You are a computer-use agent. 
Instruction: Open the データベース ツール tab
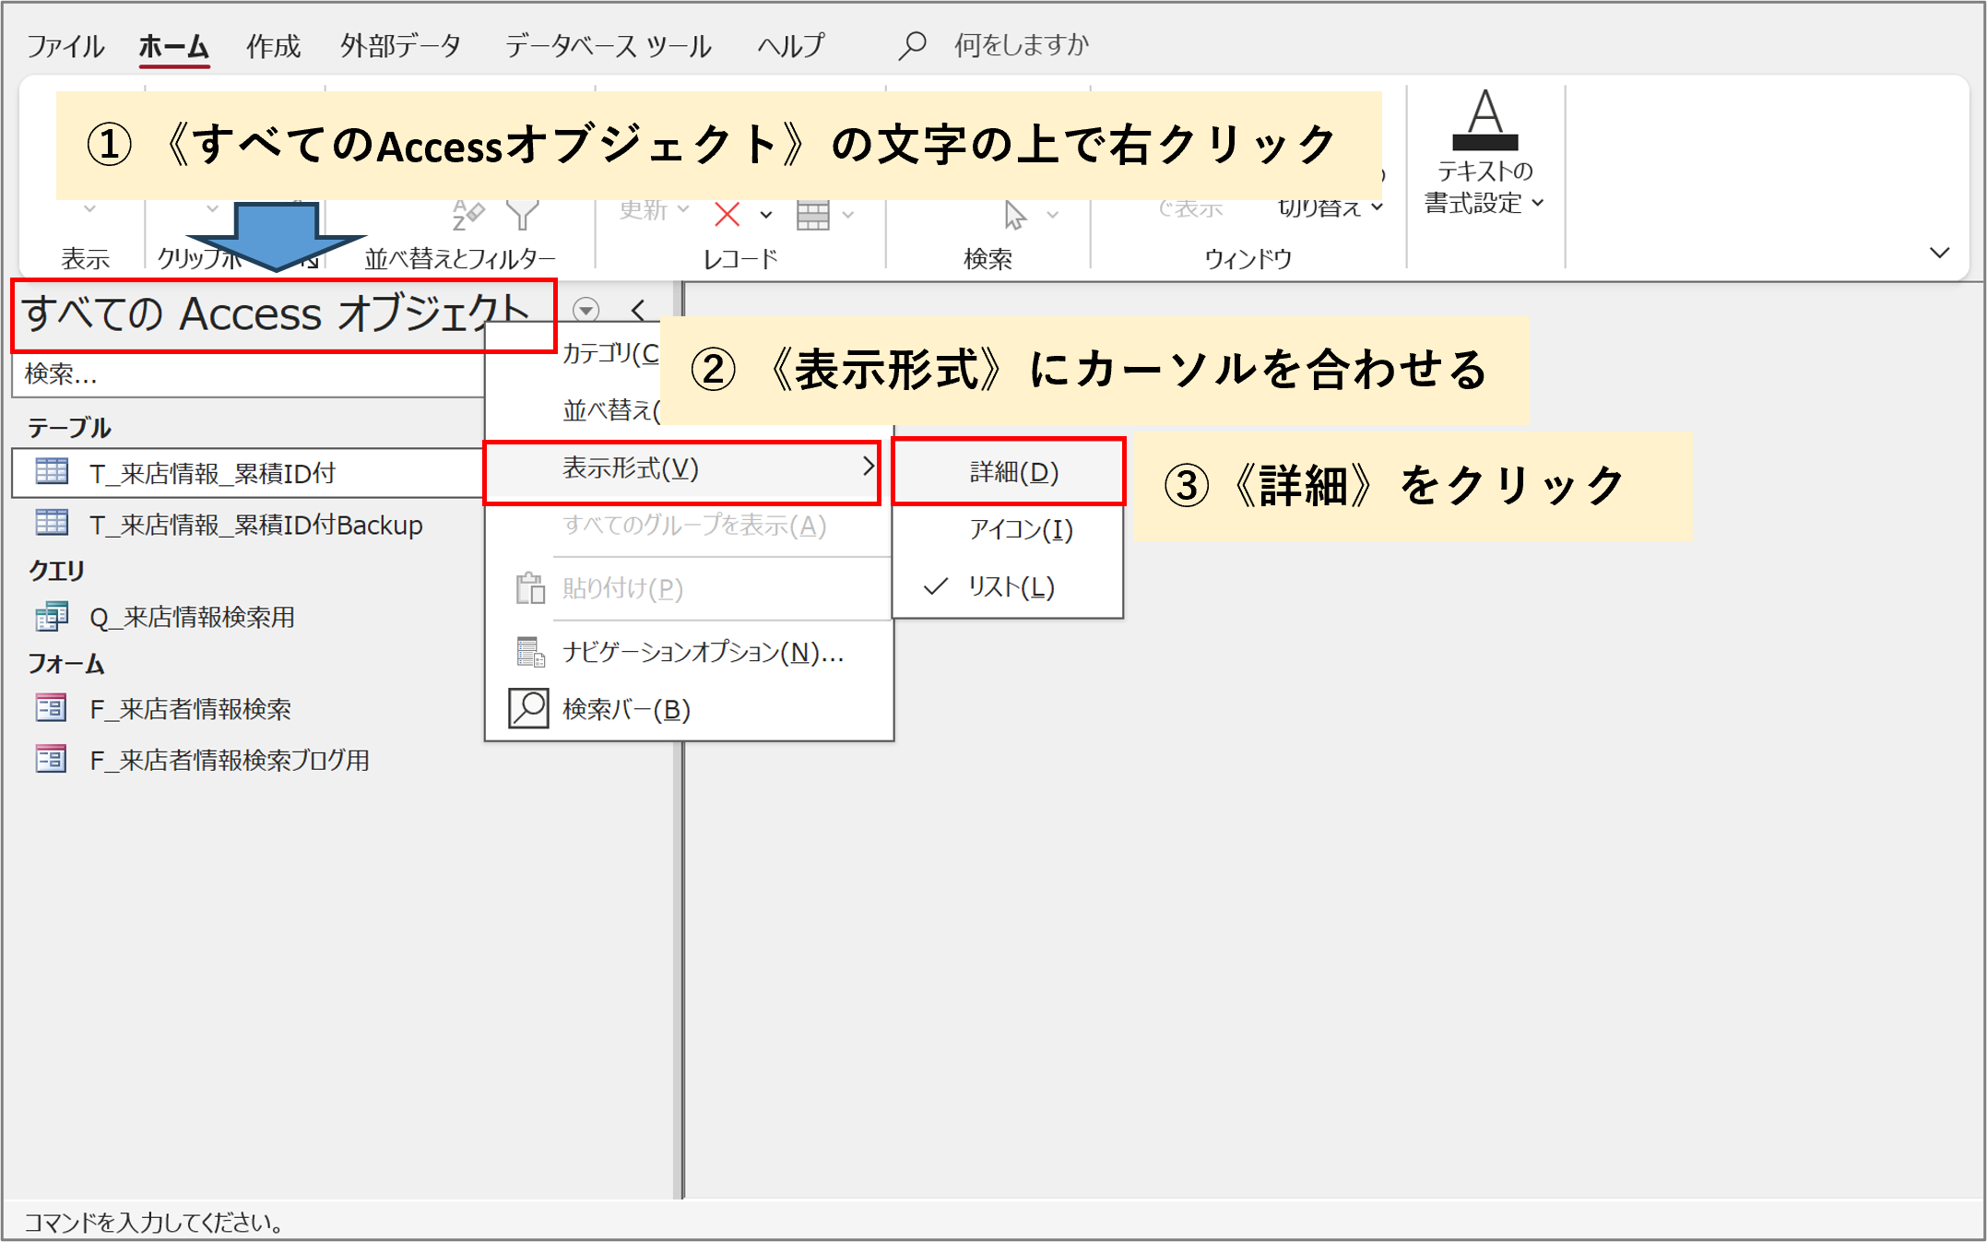[609, 45]
